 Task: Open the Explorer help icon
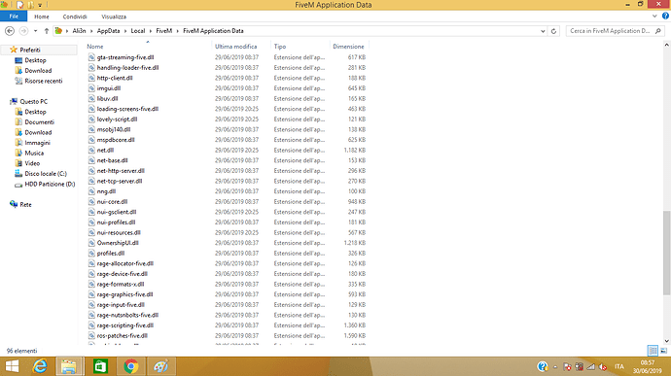pos(665,16)
